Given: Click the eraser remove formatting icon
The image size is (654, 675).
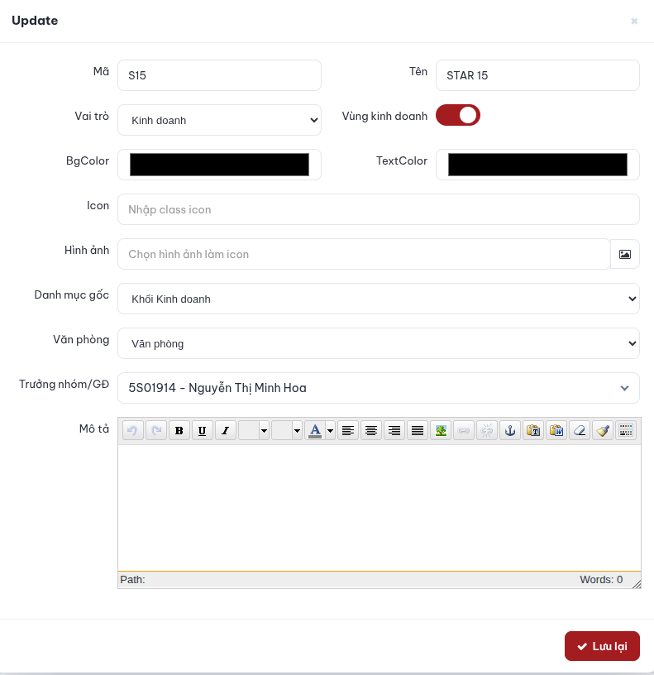Looking at the screenshot, I should click(x=580, y=430).
